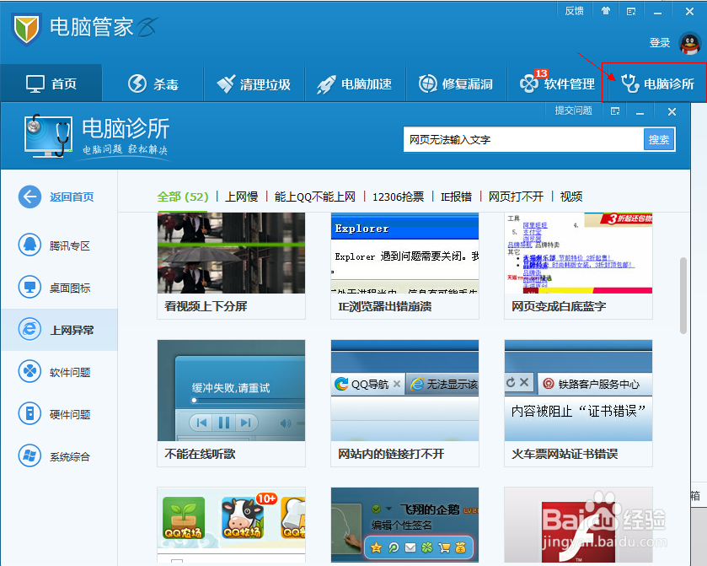The width and height of the screenshot is (707, 566).
Task: Open 网页变成白底蓝字 thumbnail
Action: [x=579, y=253]
